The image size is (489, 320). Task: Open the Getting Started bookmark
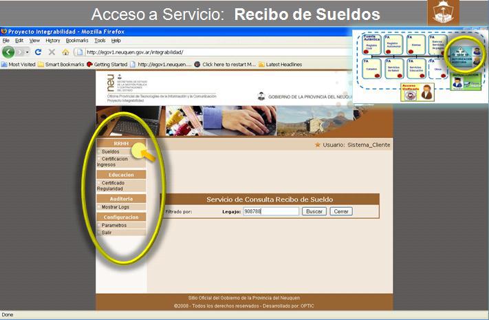tap(110, 64)
